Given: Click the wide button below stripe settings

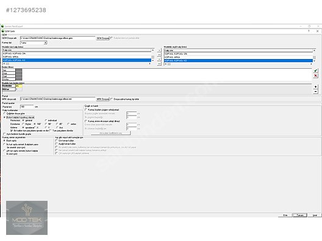Looking at the screenshot, I should 111,133.
